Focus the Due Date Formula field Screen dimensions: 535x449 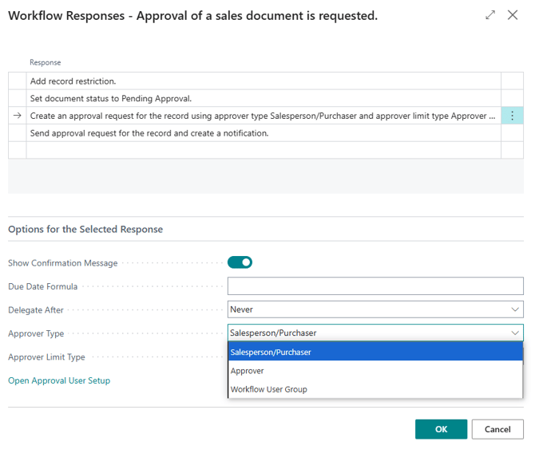[375, 286]
